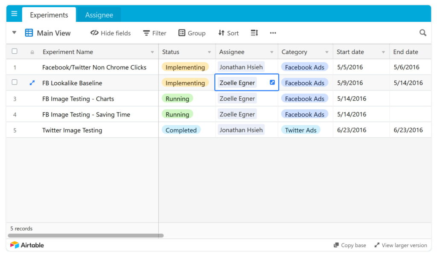
Task: Open the hamburger menu icon
Action: click(x=14, y=14)
